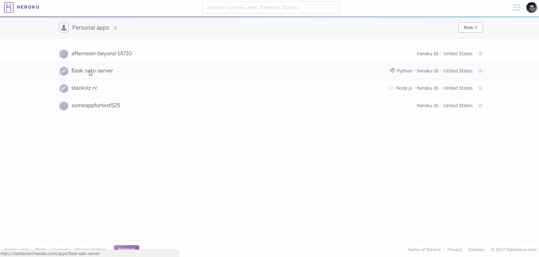Click United States region on someappfortest525 row
Screen dimensions: 539x257
[x=458, y=106]
